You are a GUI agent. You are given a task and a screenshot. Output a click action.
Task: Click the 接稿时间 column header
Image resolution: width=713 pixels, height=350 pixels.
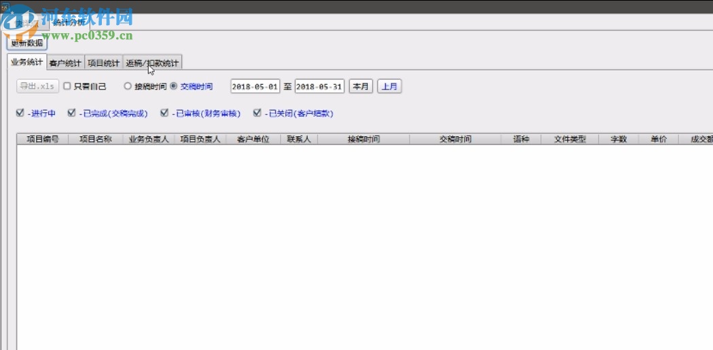363,139
